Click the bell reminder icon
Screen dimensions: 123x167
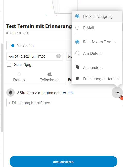click(11, 93)
